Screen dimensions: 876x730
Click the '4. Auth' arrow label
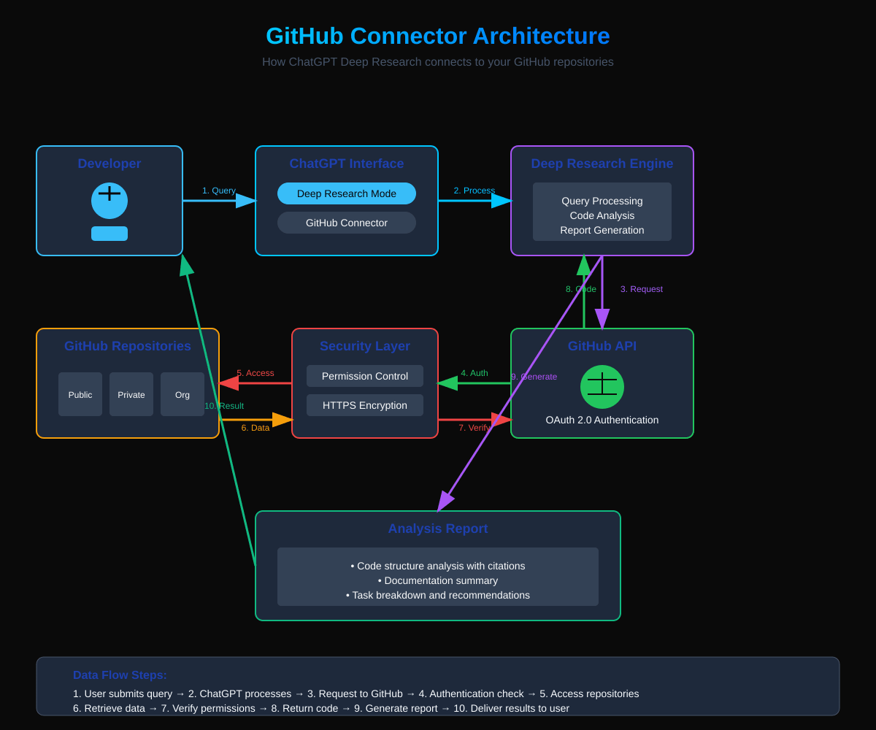(474, 373)
